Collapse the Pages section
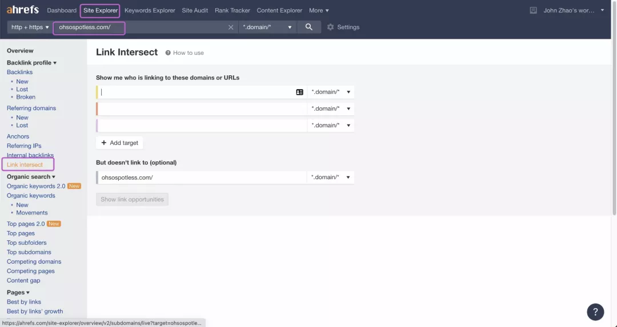The width and height of the screenshot is (617, 327). (18, 292)
